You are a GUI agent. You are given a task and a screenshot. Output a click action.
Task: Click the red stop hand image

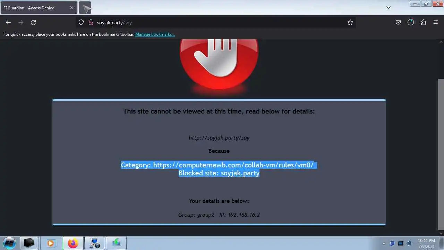click(x=219, y=65)
